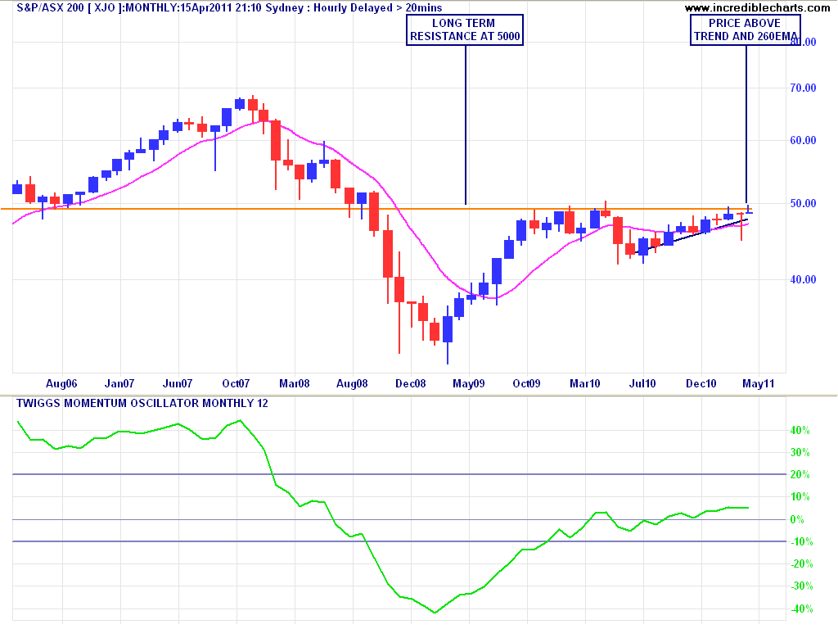Open the www.incrediblecharts.com link
The height and width of the screenshot is (629, 838).
759,8
